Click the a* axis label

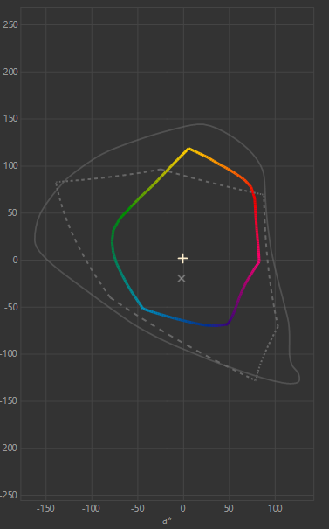pos(167,520)
